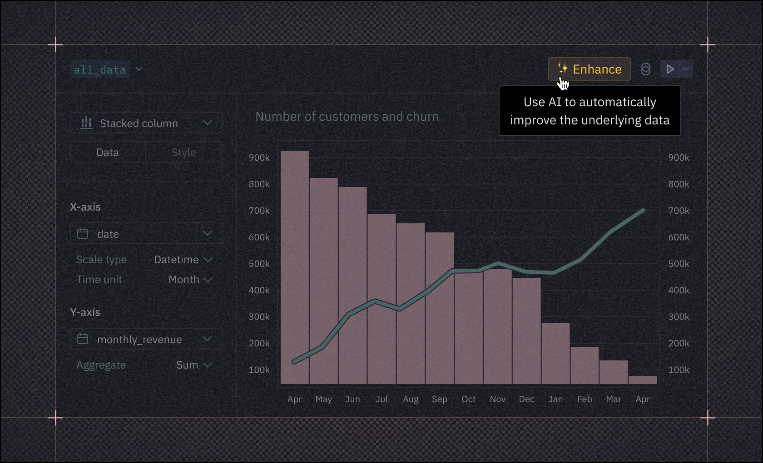Expand the dropdown arrow beside the play button
763x463 pixels.
click(x=686, y=69)
